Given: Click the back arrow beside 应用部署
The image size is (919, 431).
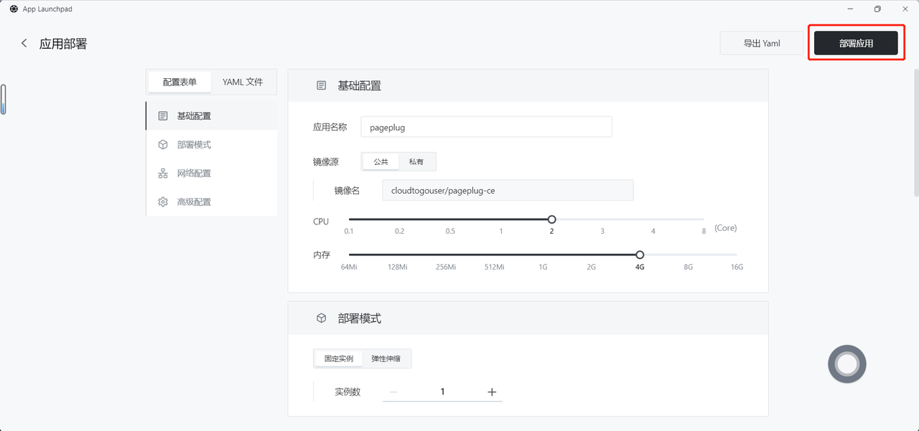Looking at the screenshot, I should (x=24, y=43).
